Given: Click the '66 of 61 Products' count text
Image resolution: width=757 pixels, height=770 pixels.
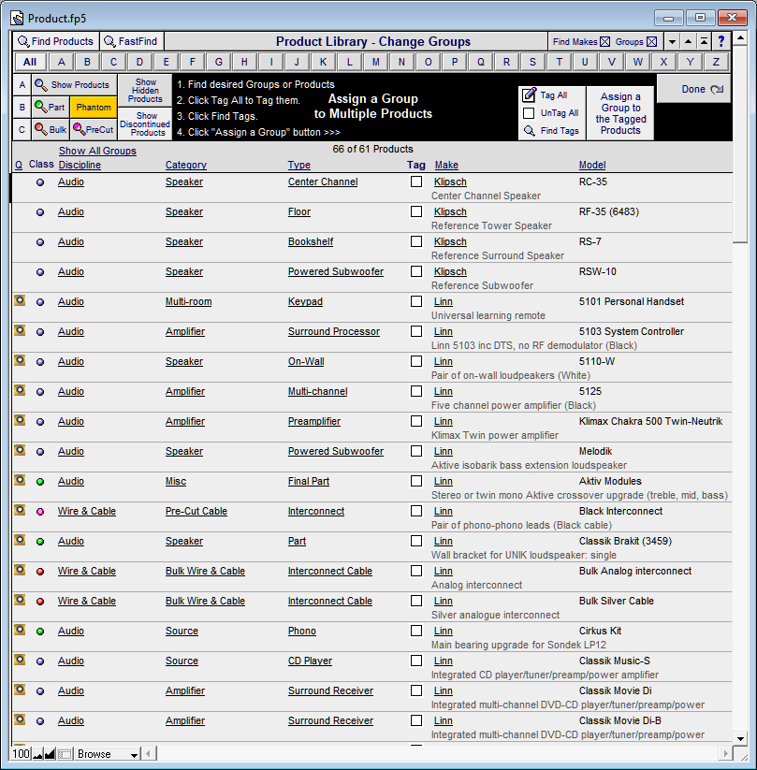Looking at the screenshot, I should [372, 149].
